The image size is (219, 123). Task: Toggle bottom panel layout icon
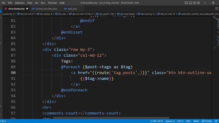tap(190, 3)
